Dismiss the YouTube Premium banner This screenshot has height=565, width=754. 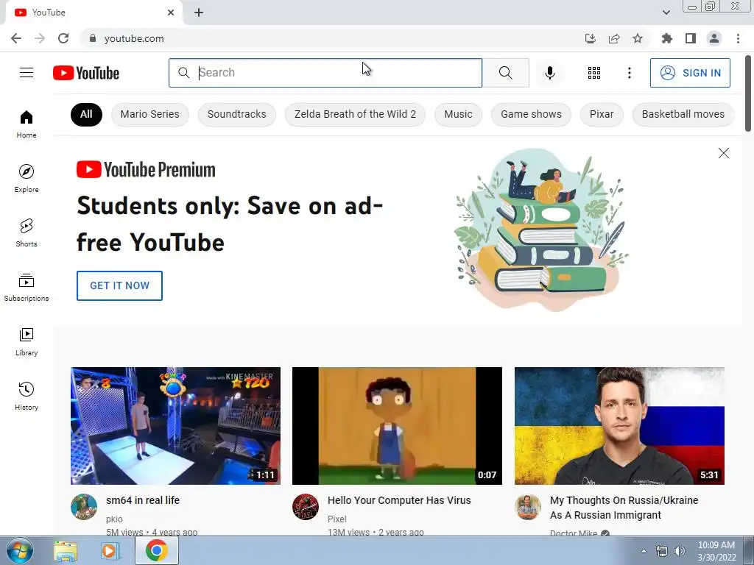coord(723,153)
